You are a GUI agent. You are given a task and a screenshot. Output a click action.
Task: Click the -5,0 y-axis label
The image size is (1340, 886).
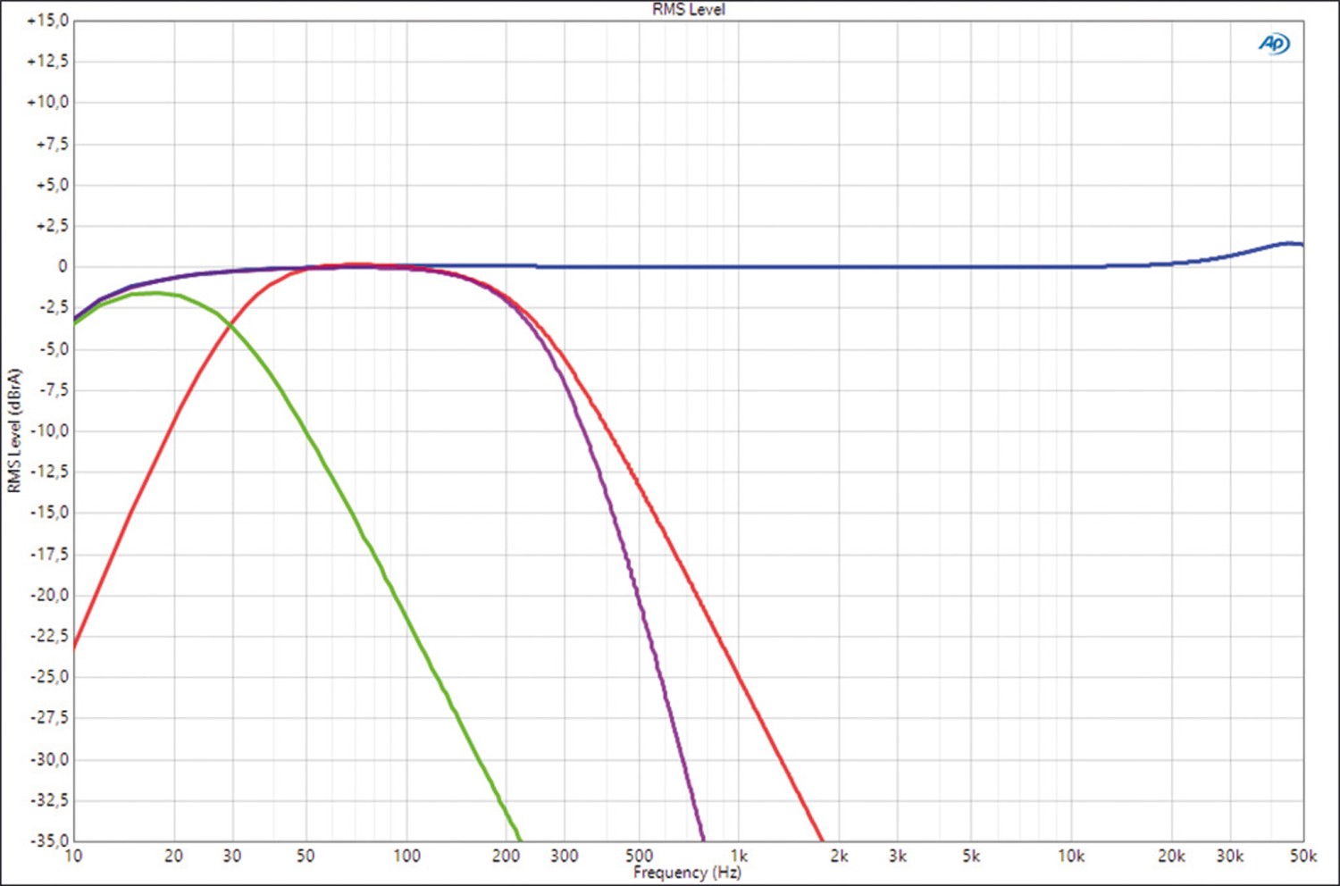point(52,348)
